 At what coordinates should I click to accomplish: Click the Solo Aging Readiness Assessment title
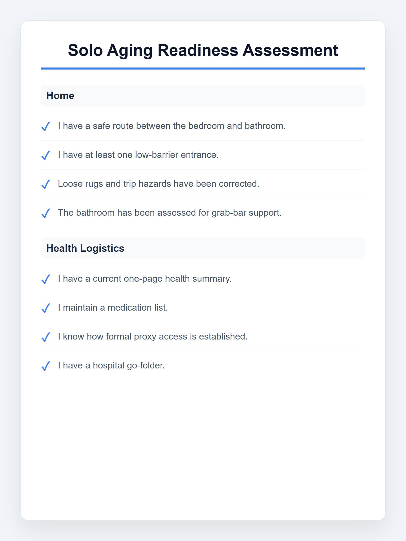coord(203,50)
